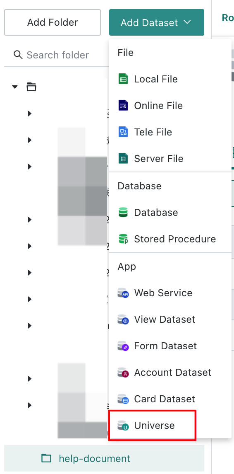Screen dimensions: 234x474
Task: Select the Universe dataset icon
Action: coord(123,426)
